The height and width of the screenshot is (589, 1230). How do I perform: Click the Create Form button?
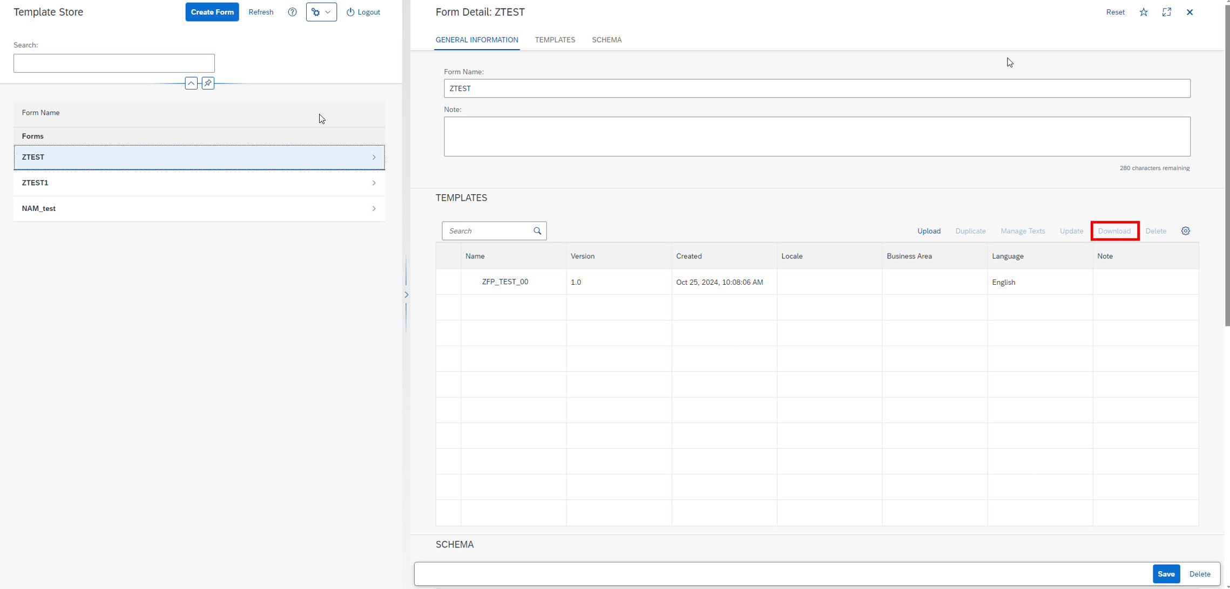(212, 12)
